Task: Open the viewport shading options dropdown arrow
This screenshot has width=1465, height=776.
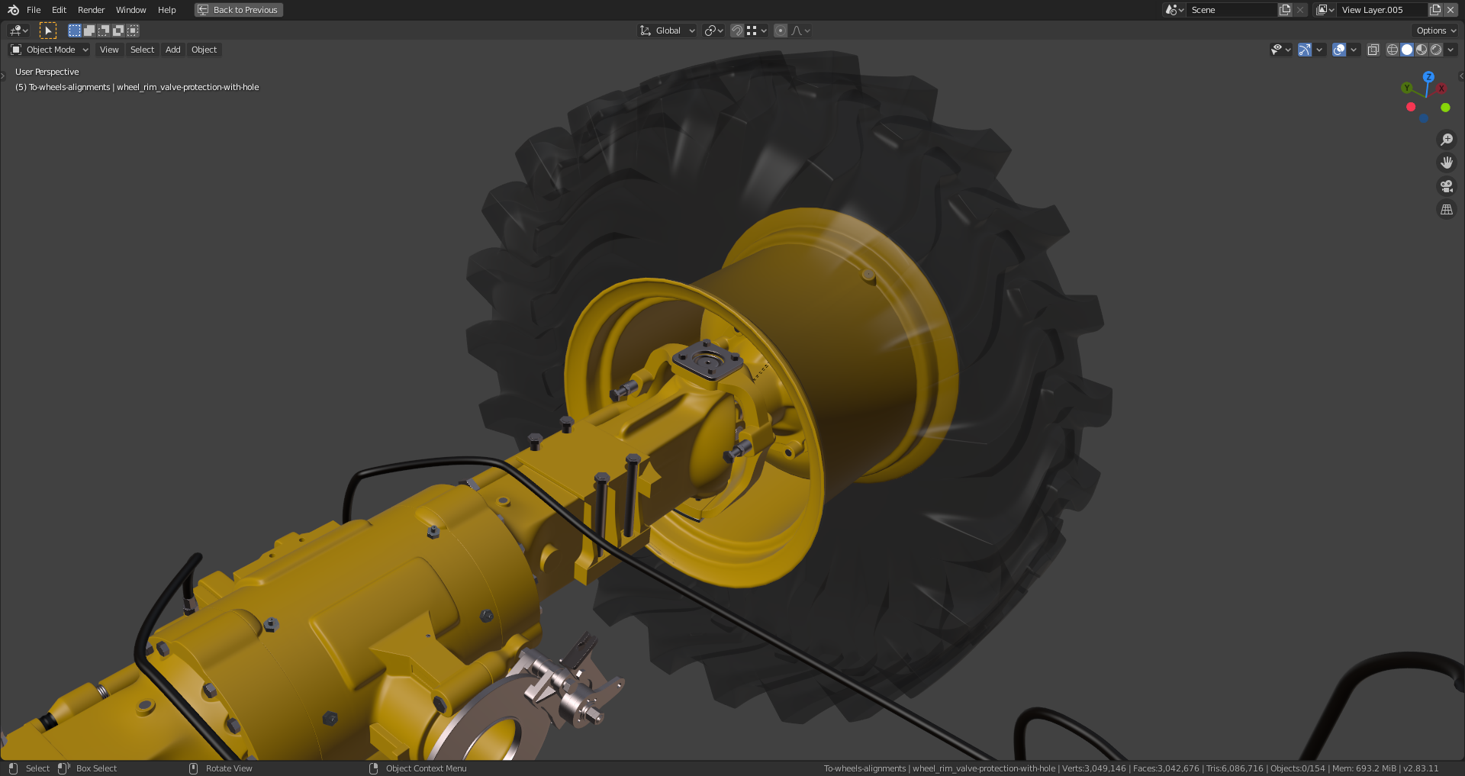Action: [1451, 50]
